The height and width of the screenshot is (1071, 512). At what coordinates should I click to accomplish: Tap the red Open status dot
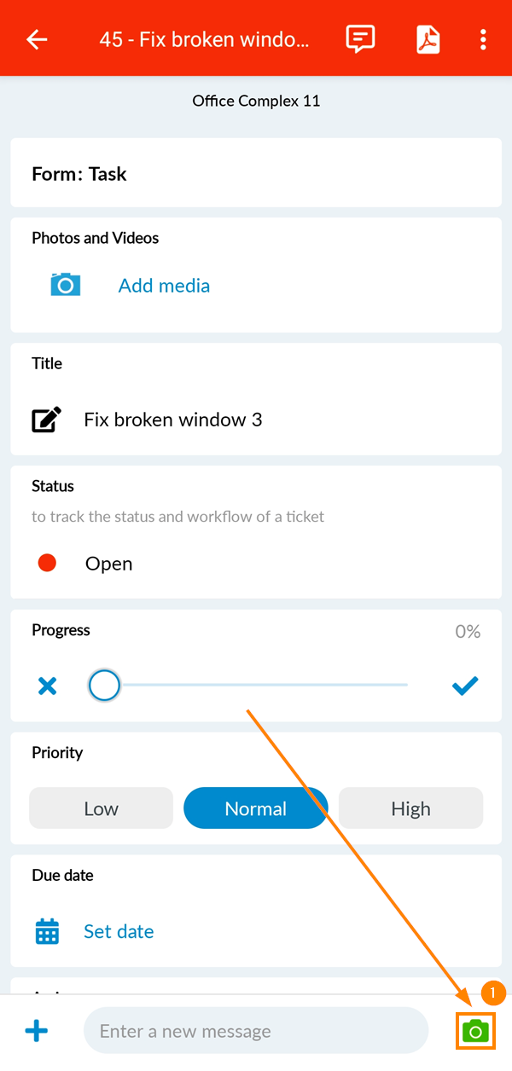[48, 563]
